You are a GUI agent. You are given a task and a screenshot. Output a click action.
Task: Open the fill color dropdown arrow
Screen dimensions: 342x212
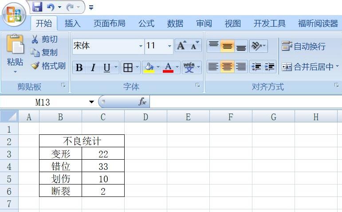point(158,67)
